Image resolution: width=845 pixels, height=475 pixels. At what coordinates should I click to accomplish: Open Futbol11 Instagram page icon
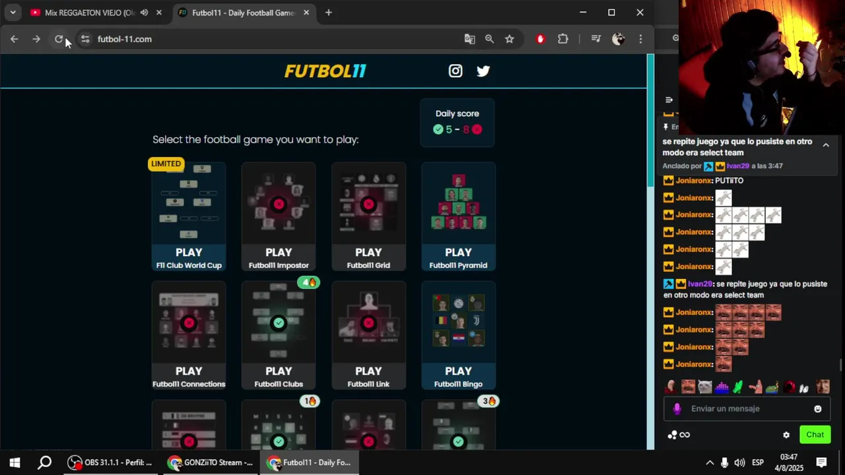(x=456, y=71)
